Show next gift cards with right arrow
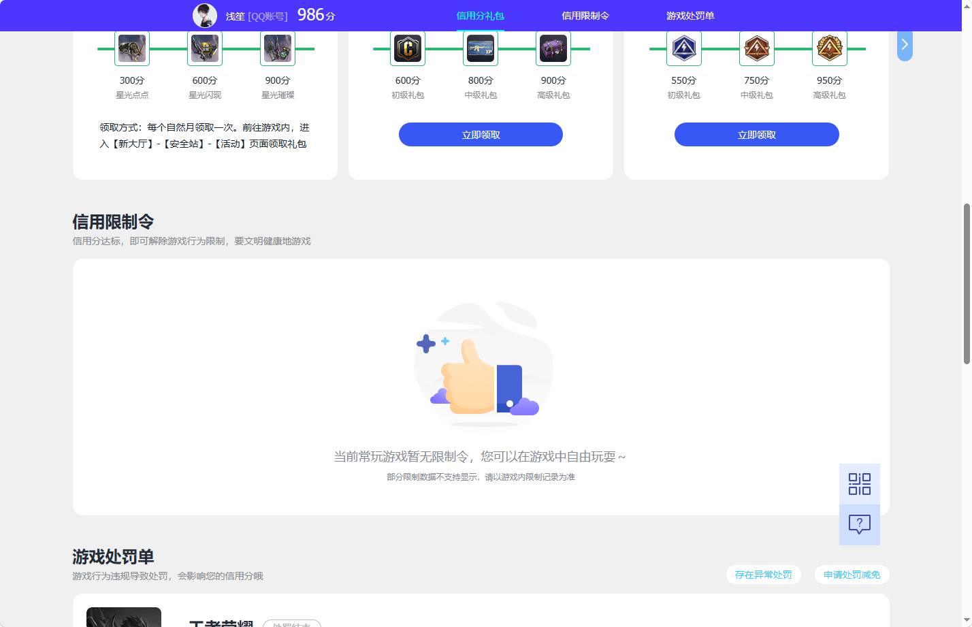The width and height of the screenshot is (972, 627). point(905,45)
